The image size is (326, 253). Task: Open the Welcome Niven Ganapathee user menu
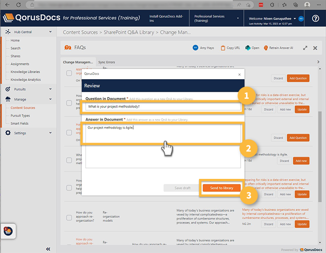[273, 19]
